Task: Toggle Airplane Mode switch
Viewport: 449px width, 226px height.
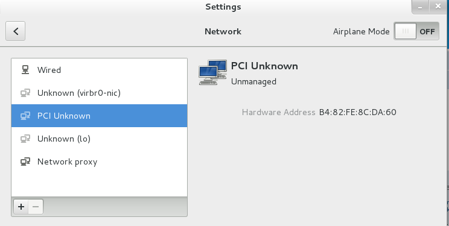Action: point(416,31)
